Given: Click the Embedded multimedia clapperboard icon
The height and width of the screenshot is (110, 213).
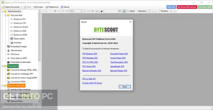Looking at the screenshot, I should coord(8,62).
